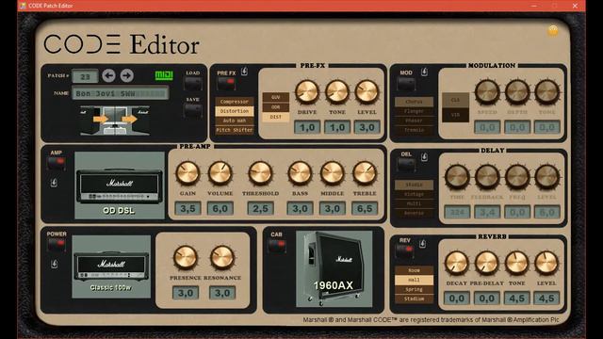Viewport: 603px width, 339px height.
Task: Choose the CLS chorus mode
Action: pos(455,100)
